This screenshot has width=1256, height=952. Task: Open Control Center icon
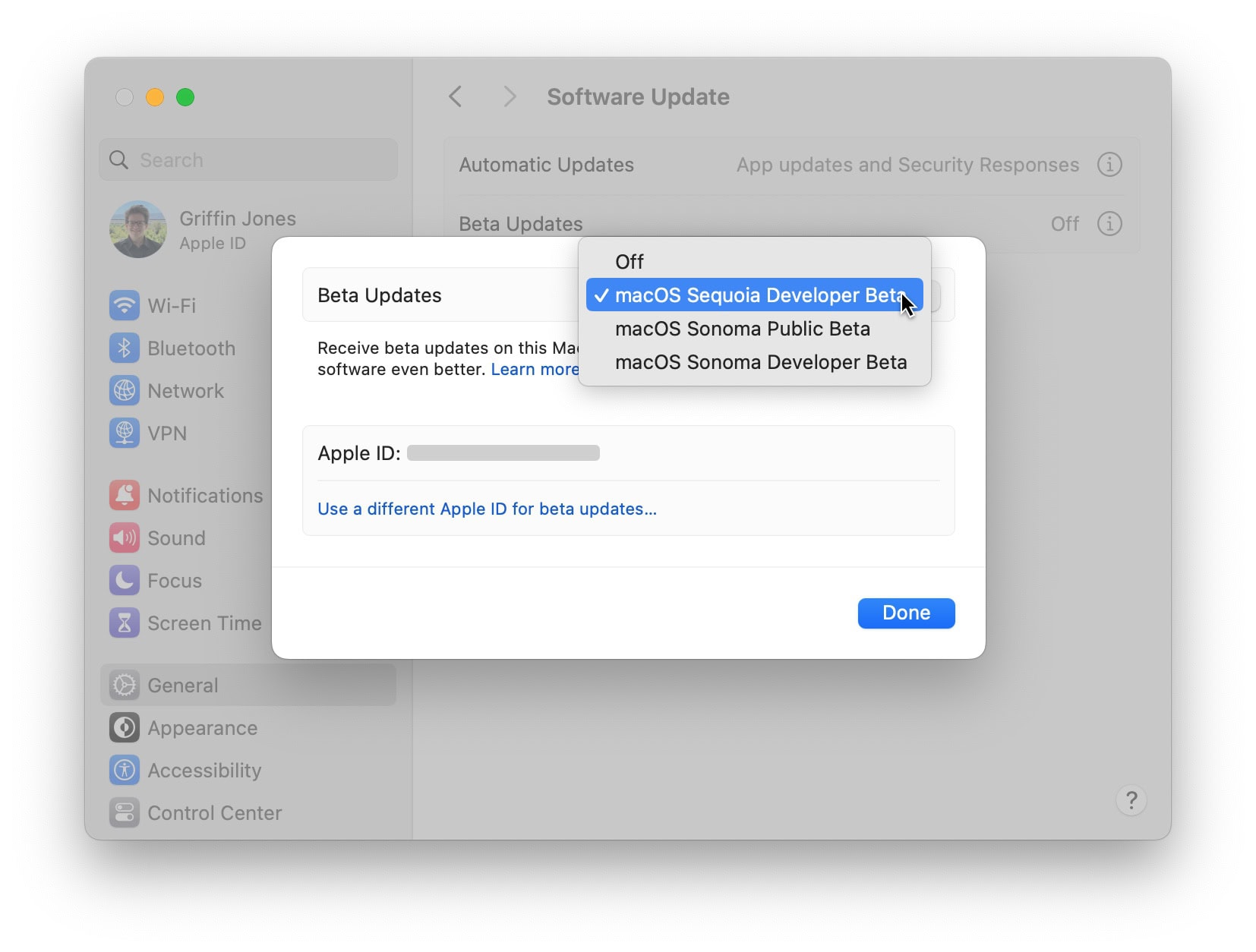tap(125, 813)
